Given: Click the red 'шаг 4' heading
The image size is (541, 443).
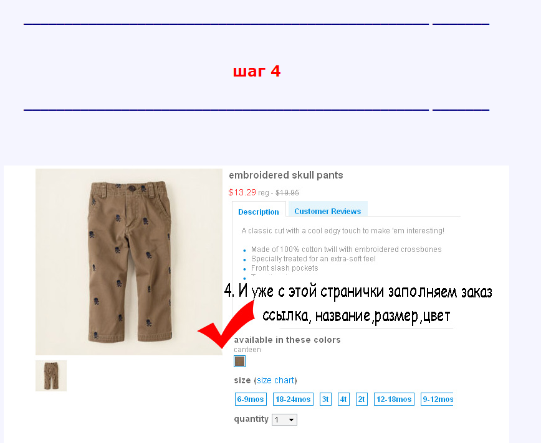Looking at the screenshot, I should coord(257,72).
